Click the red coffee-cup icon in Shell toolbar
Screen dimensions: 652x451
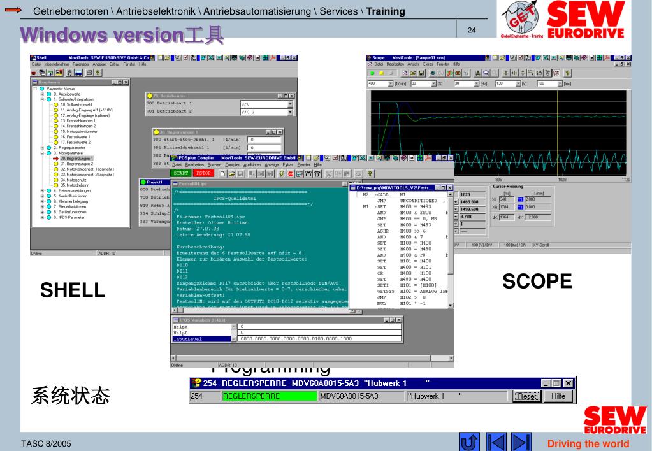click(34, 73)
